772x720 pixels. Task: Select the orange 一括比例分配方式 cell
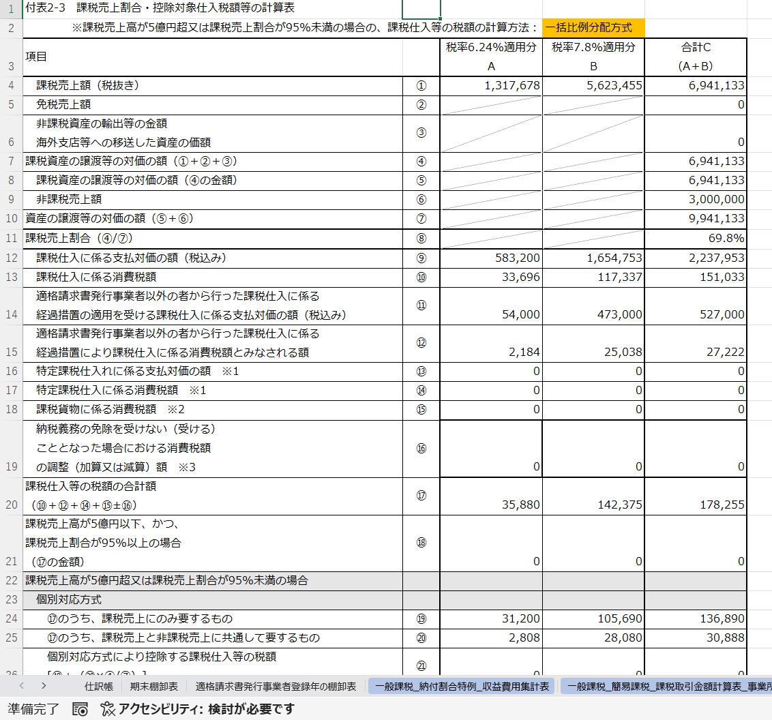[593, 27]
